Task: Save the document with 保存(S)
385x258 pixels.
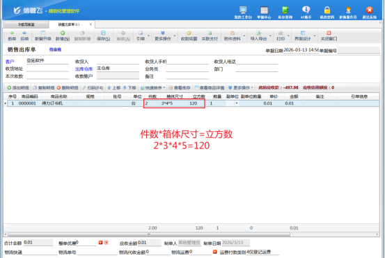Action: coord(103,35)
